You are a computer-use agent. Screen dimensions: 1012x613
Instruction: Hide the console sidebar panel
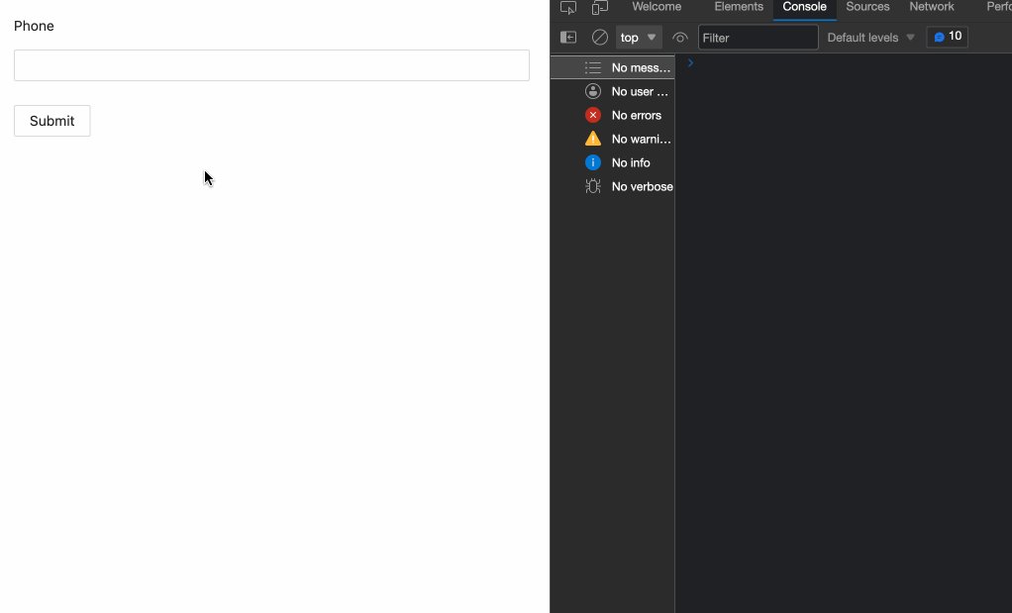tap(568, 38)
